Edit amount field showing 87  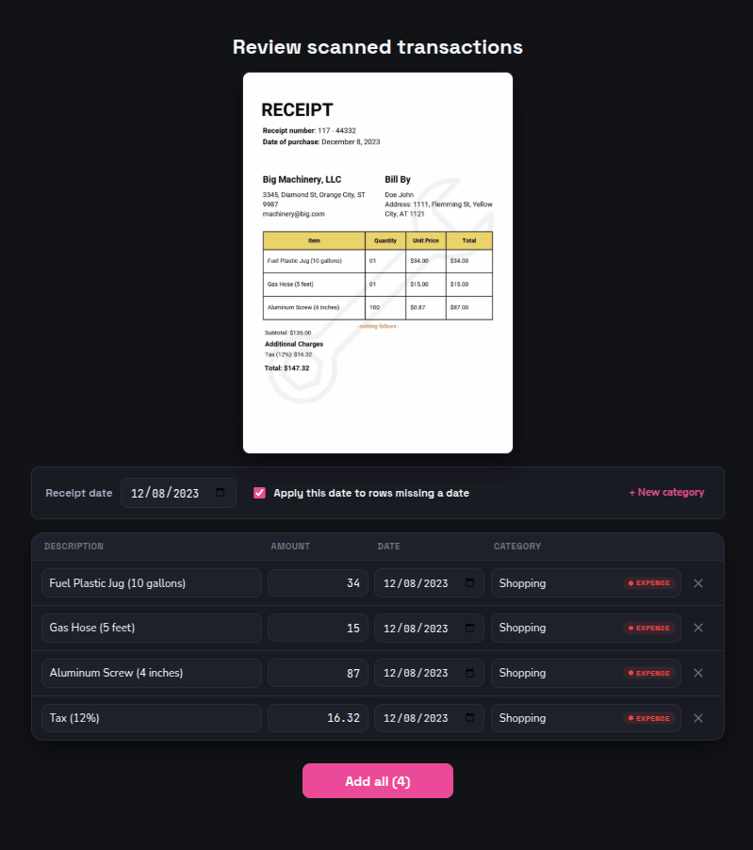[x=319, y=673]
